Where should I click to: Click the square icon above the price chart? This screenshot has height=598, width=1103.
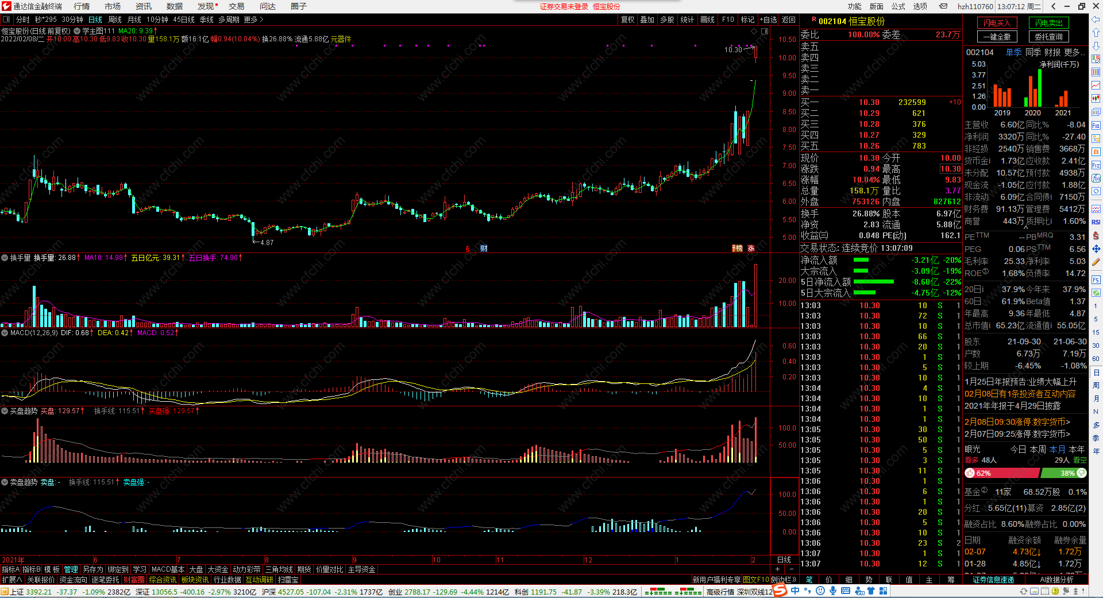pos(765,31)
